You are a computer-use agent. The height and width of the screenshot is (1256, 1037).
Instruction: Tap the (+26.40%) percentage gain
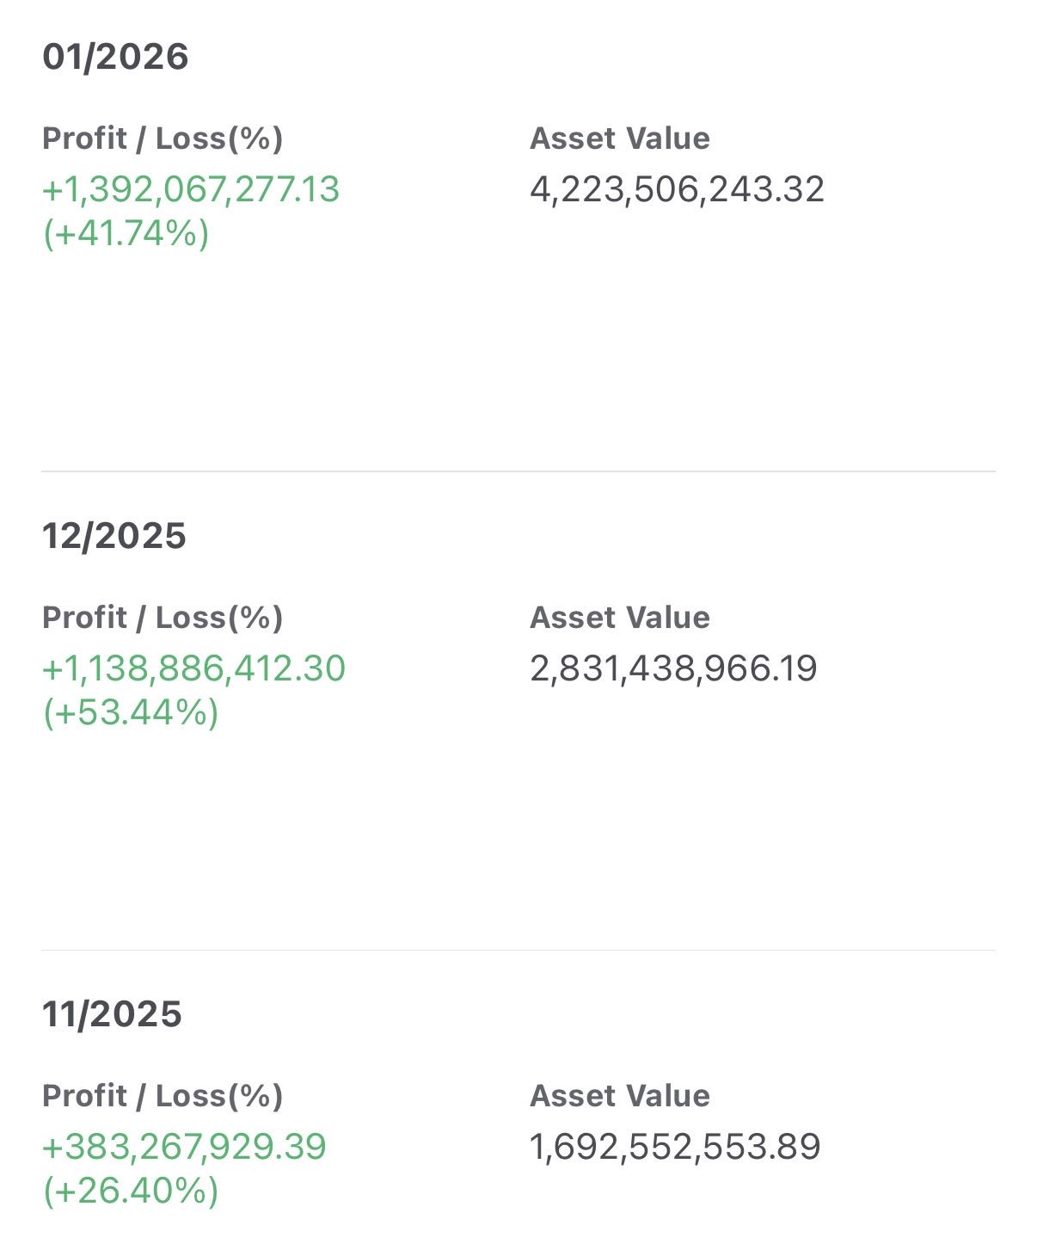click(x=131, y=1191)
